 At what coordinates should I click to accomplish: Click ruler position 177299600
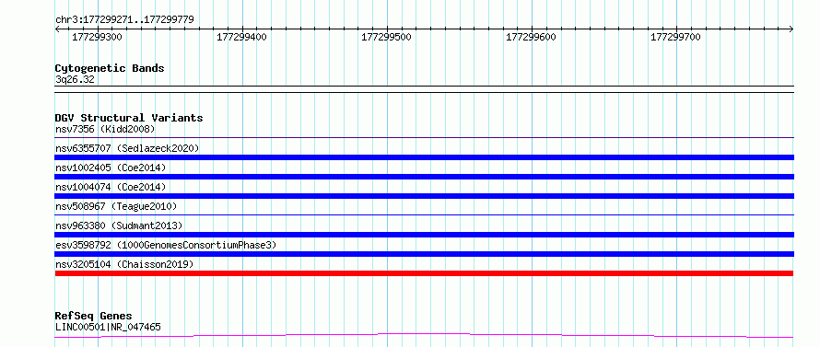[x=532, y=37]
